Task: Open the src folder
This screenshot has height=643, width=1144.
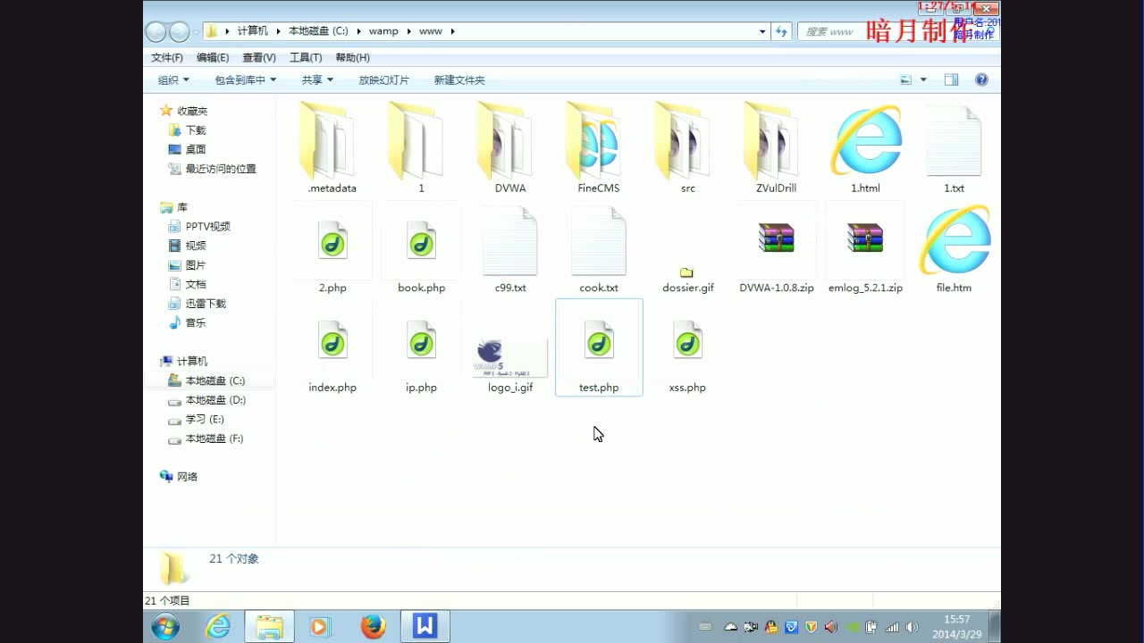Action: [687, 147]
